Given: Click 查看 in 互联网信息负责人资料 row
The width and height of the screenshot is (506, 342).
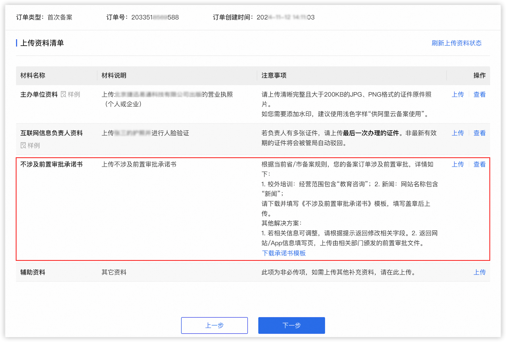Looking at the screenshot, I should pyautogui.click(x=479, y=133).
